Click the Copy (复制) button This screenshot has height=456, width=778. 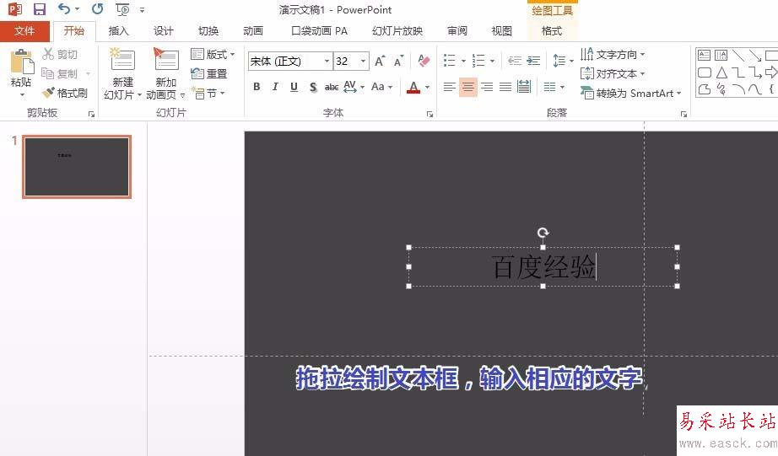point(60,74)
